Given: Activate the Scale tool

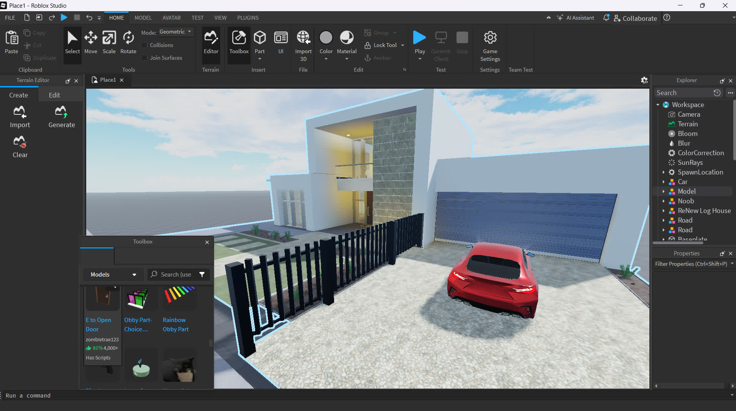Looking at the screenshot, I should tap(109, 42).
